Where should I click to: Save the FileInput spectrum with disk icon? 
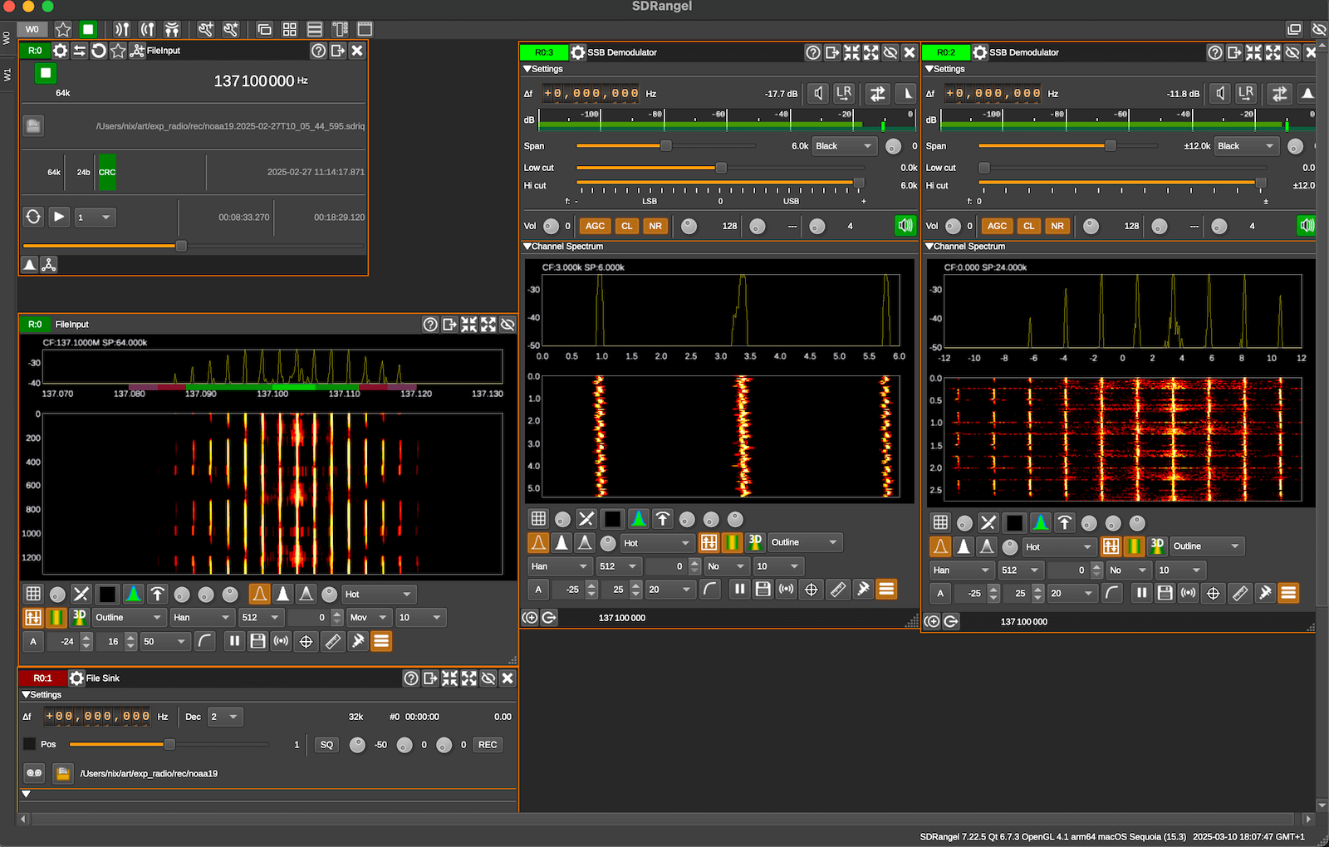click(257, 641)
